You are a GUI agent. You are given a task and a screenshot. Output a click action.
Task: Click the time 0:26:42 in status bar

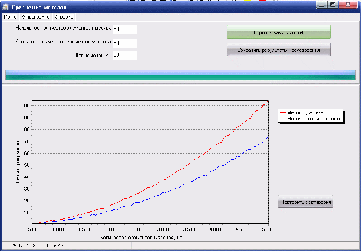click(55, 246)
